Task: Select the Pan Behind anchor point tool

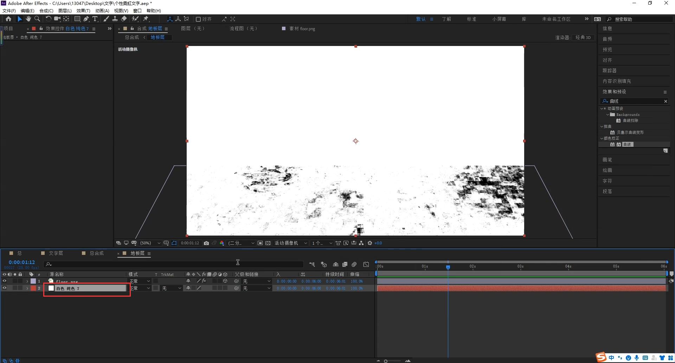Action: click(x=66, y=19)
